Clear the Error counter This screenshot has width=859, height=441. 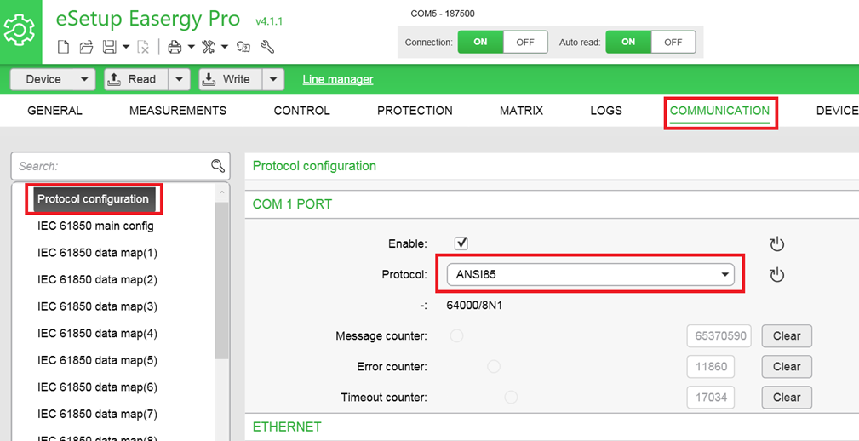pyautogui.click(x=787, y=366)
